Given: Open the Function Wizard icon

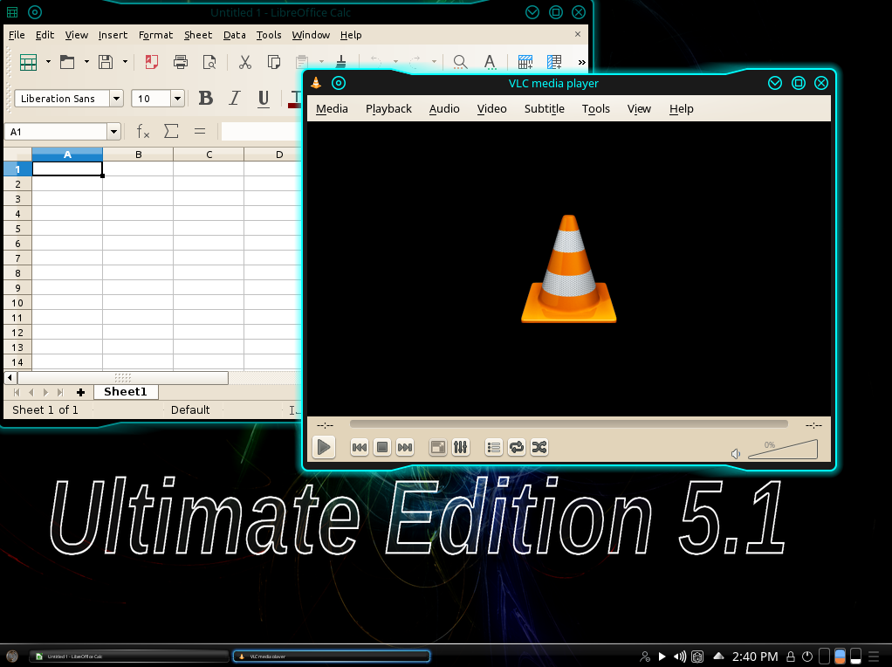Looking at the screenshot, I should (143, 131).
